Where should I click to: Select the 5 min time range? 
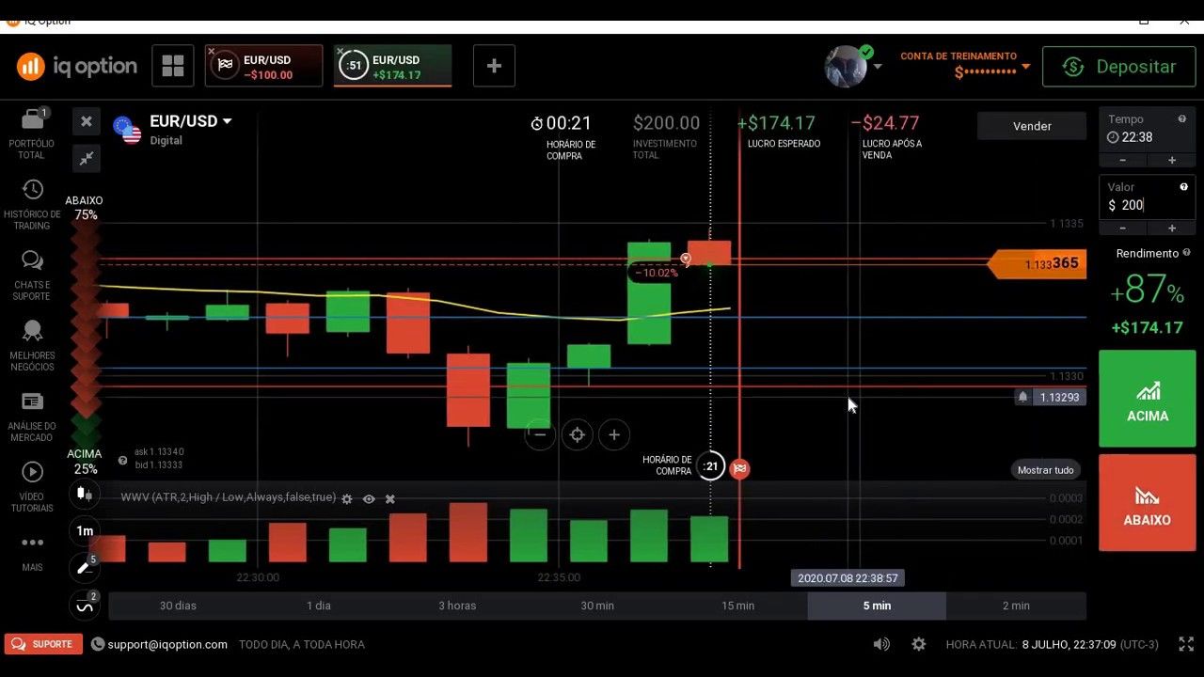tap(877, 606)
